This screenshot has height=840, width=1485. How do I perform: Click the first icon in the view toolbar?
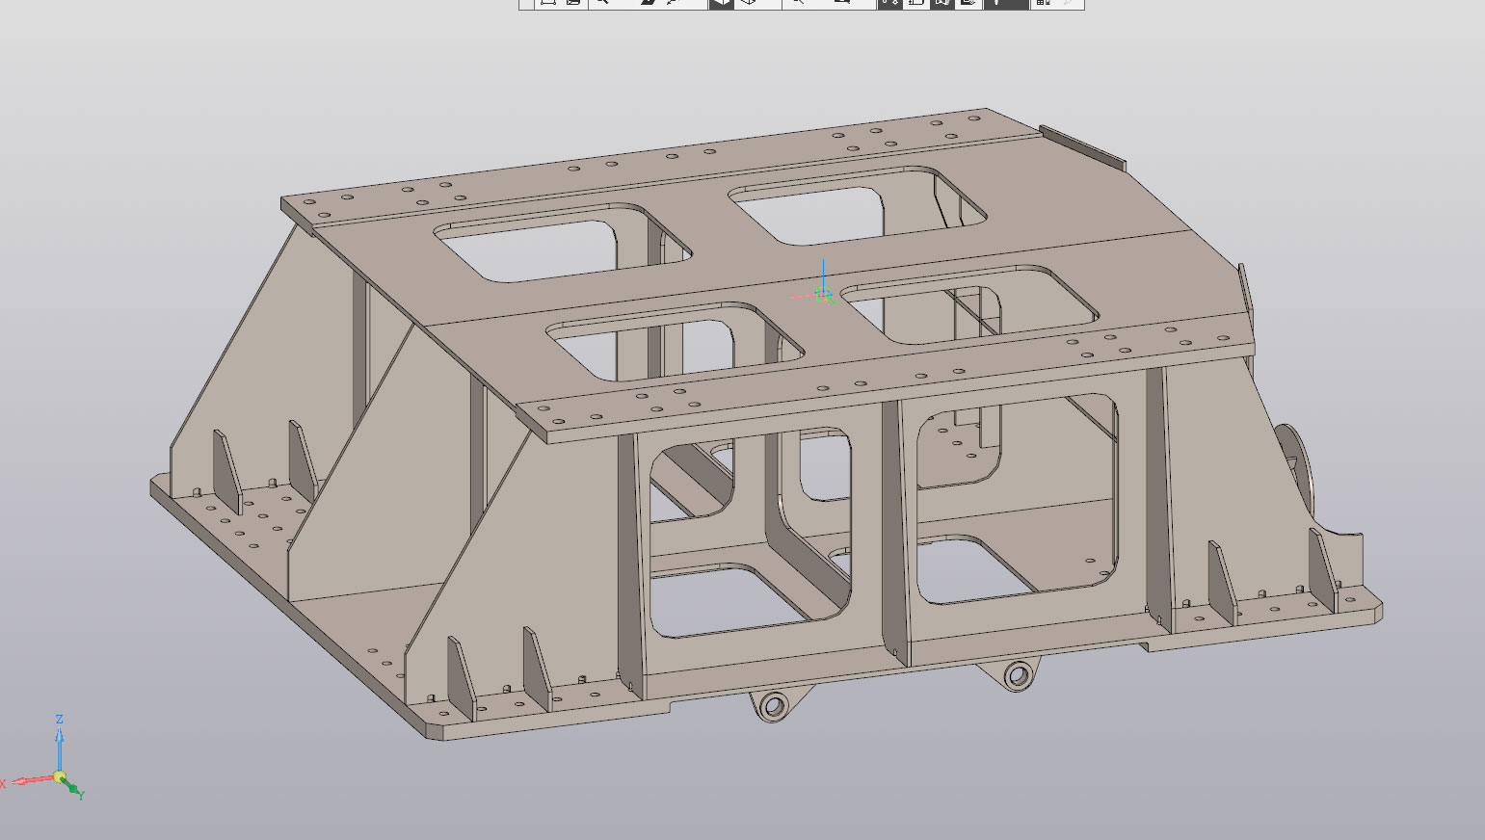pos(547,3)
